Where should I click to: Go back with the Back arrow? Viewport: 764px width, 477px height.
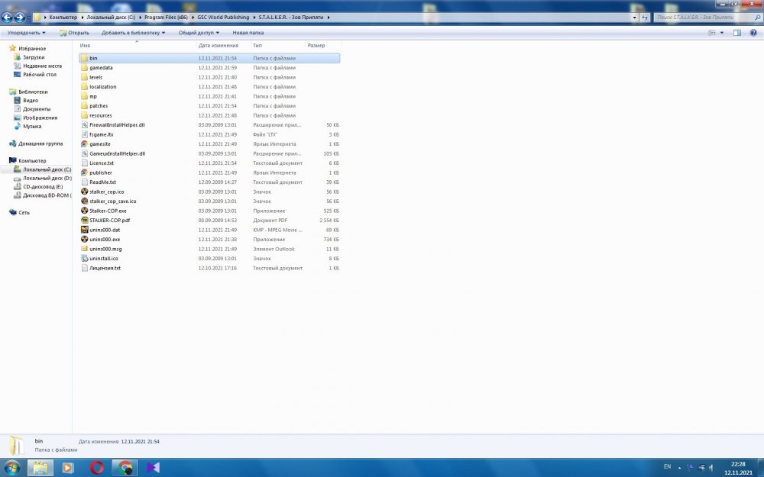[7, 18]
